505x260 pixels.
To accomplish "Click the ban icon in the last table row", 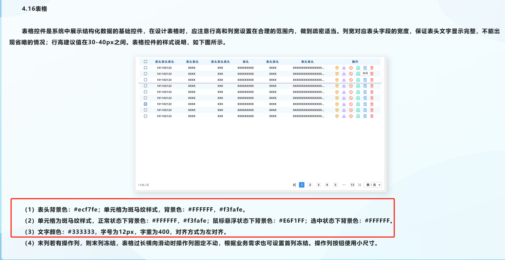I will point(351,116).
